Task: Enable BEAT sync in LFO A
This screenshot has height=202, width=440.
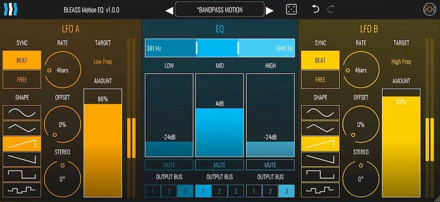Action: [x=22, y=60]
